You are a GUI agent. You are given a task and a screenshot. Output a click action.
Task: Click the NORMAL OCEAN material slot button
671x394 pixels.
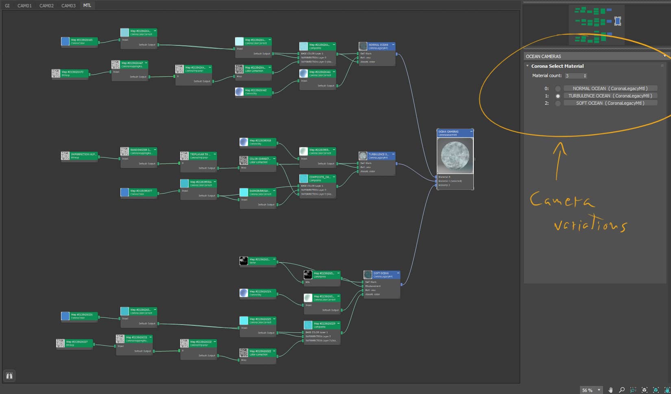point(610,88)
